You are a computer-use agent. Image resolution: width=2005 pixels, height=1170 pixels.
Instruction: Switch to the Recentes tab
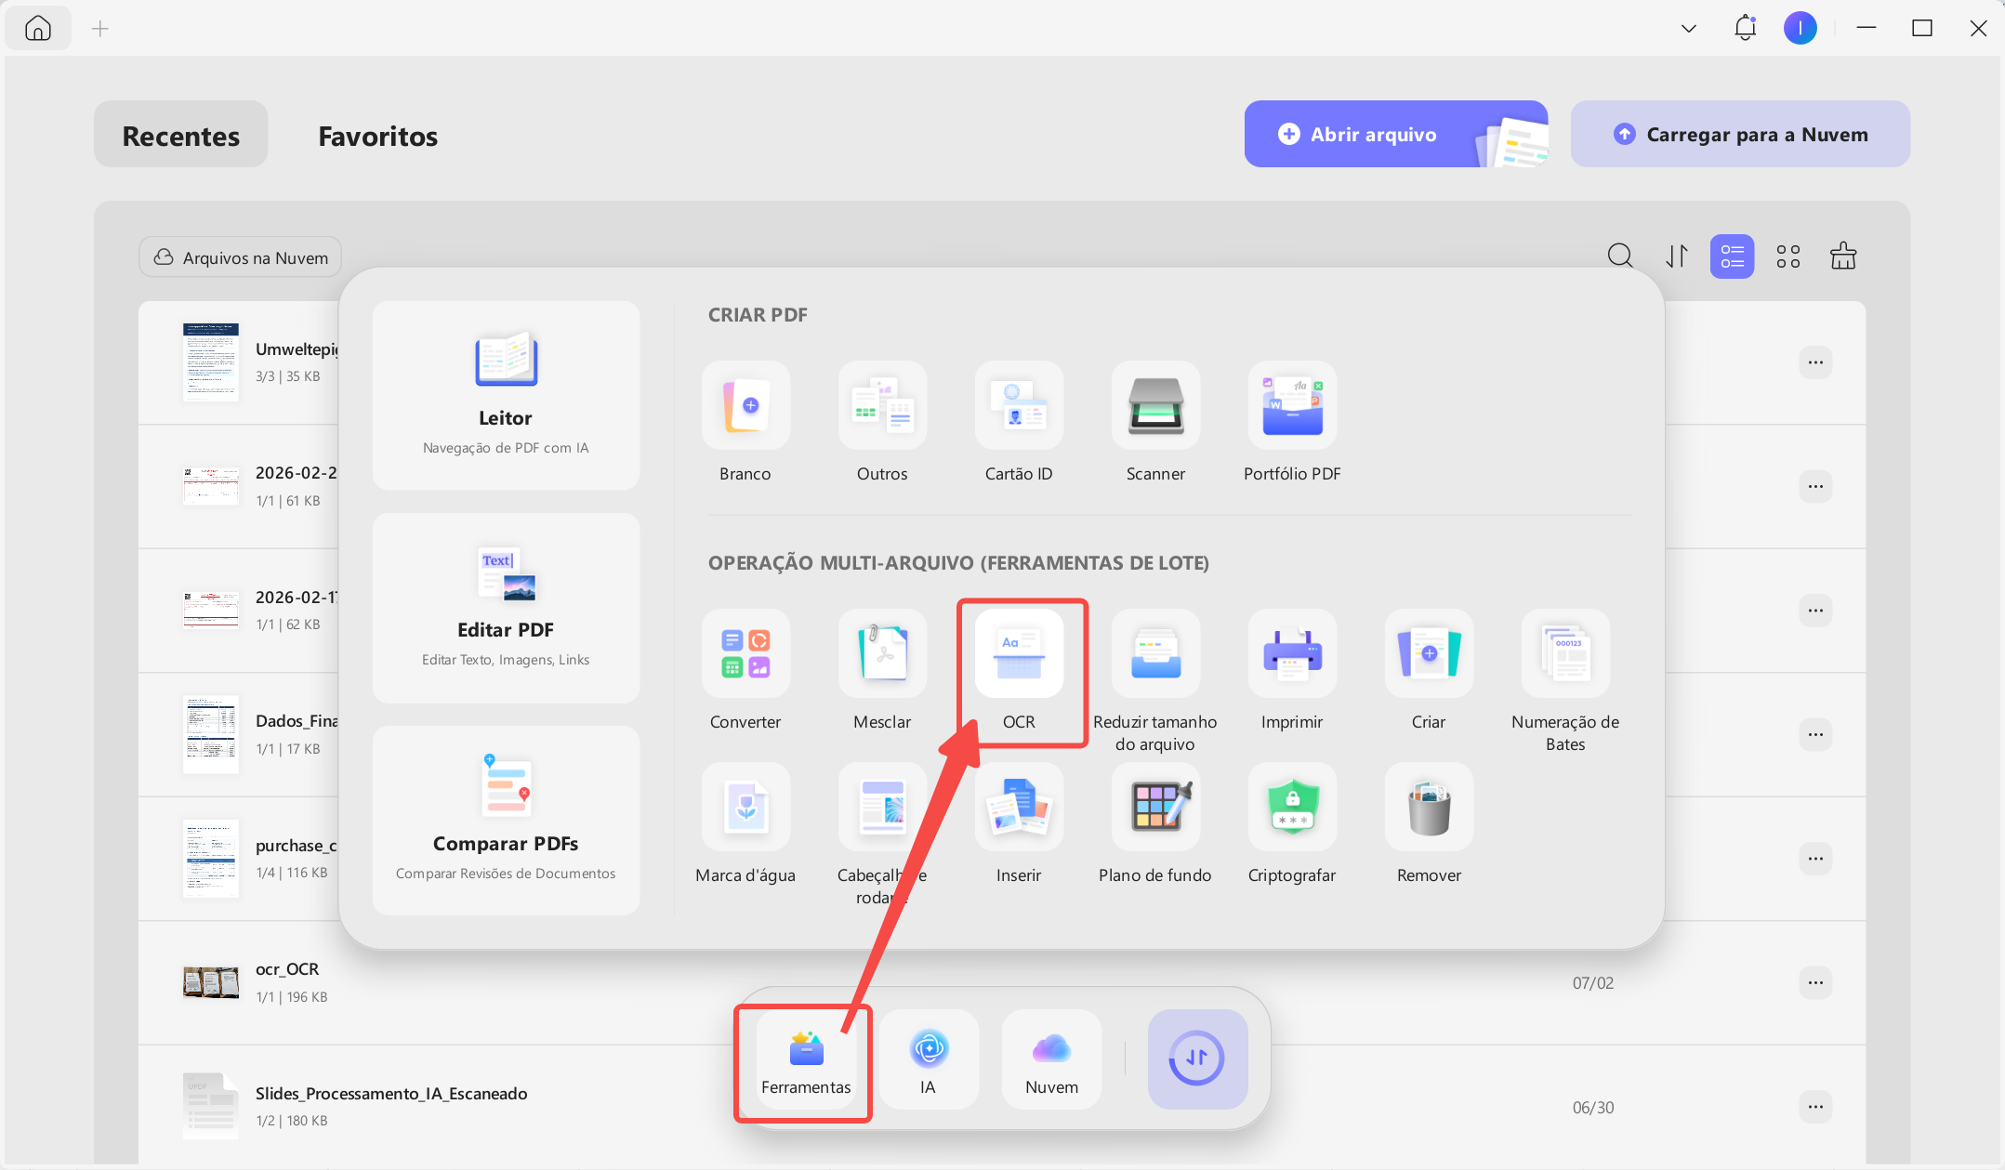(181, 136)
